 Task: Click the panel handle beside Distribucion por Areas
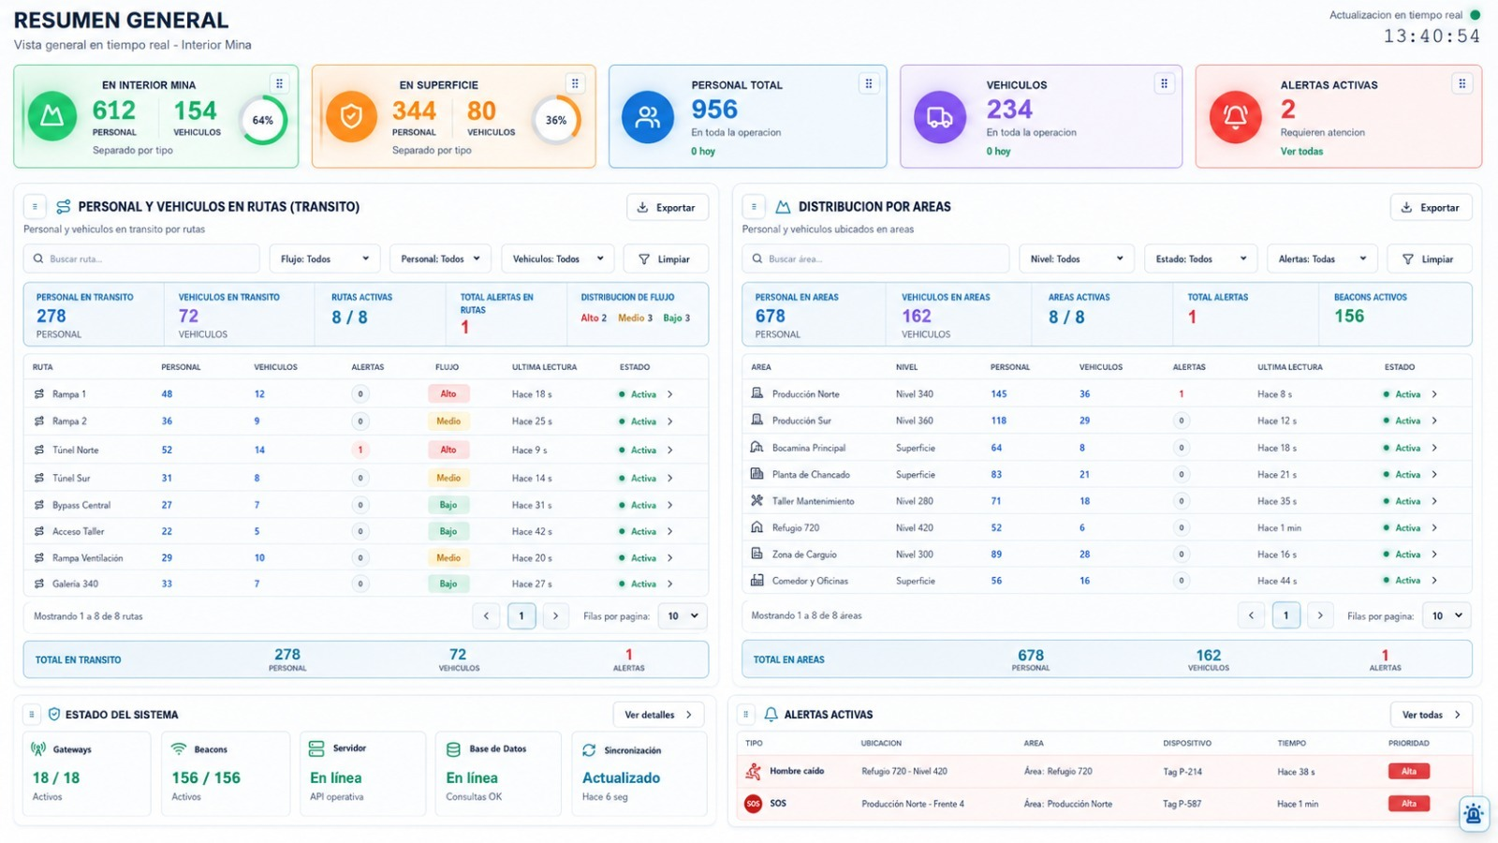[x=754, y=207]
